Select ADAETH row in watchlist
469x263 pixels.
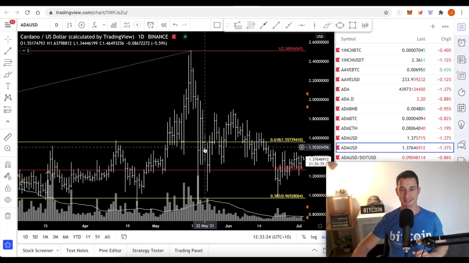click(395, 128)
